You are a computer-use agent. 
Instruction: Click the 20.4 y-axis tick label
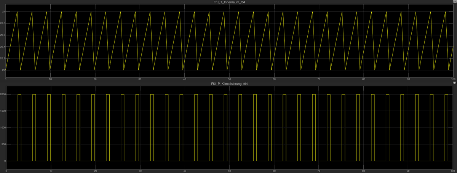(x=3, y=47)
